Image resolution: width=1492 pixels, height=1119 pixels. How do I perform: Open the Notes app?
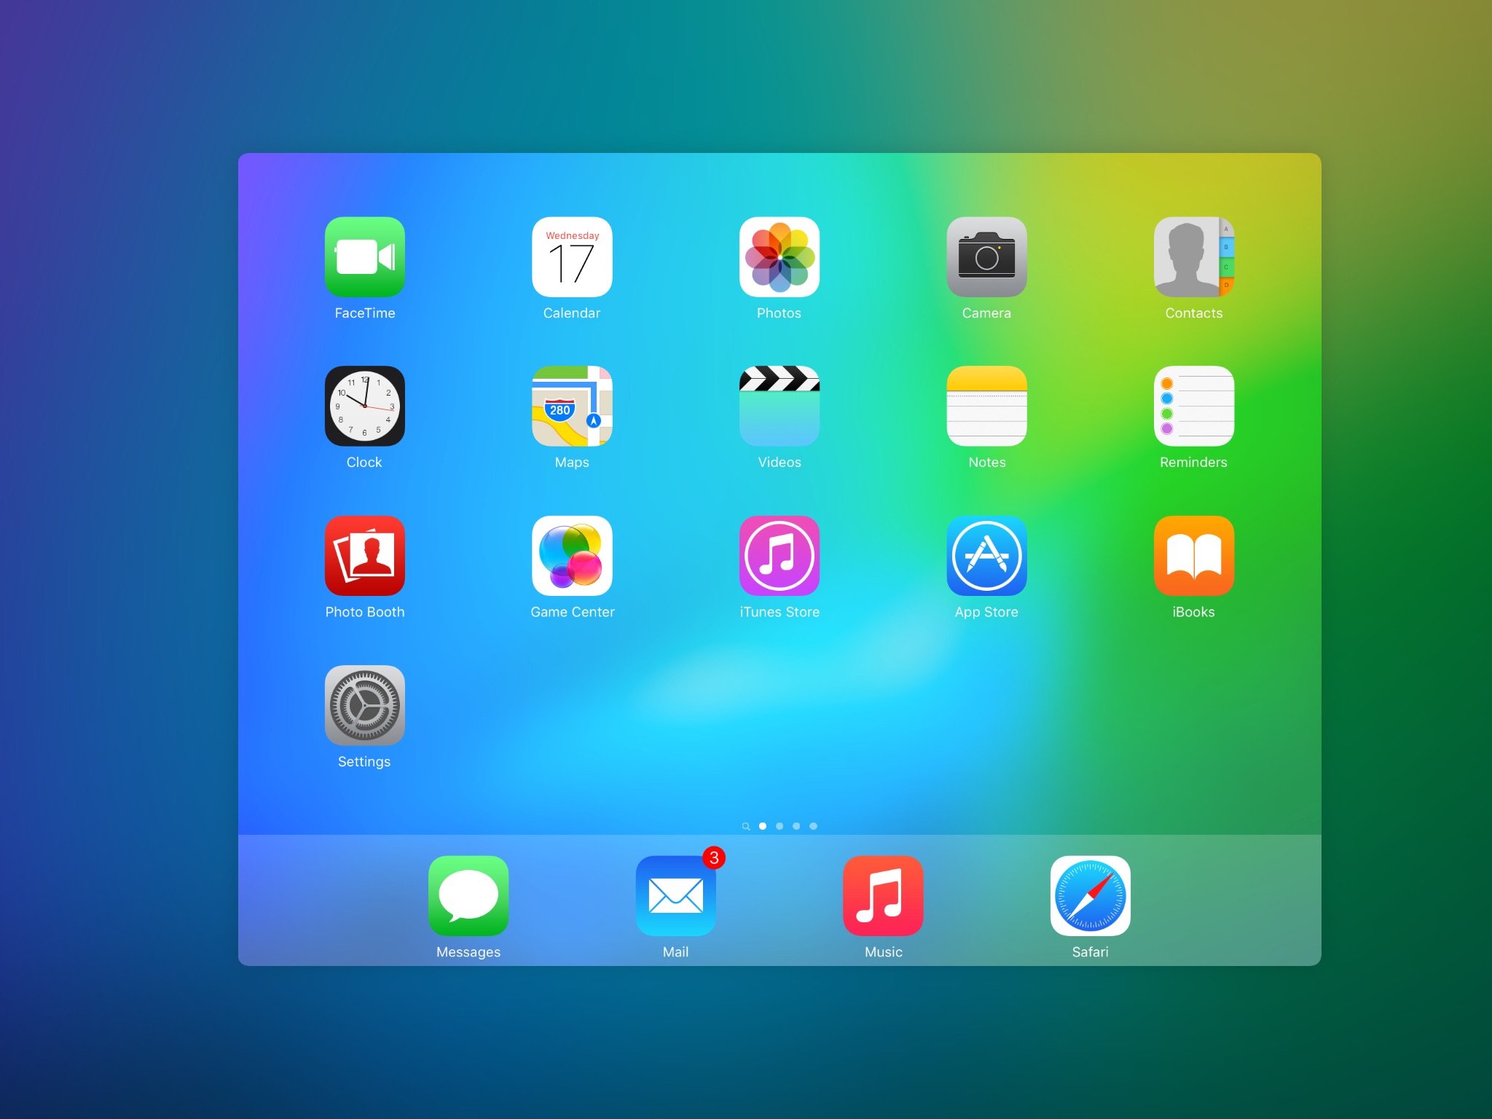pyautogui.click(x=986, y=407)
